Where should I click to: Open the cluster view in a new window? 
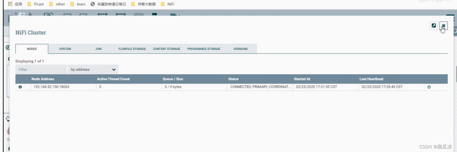click(433, 26)
